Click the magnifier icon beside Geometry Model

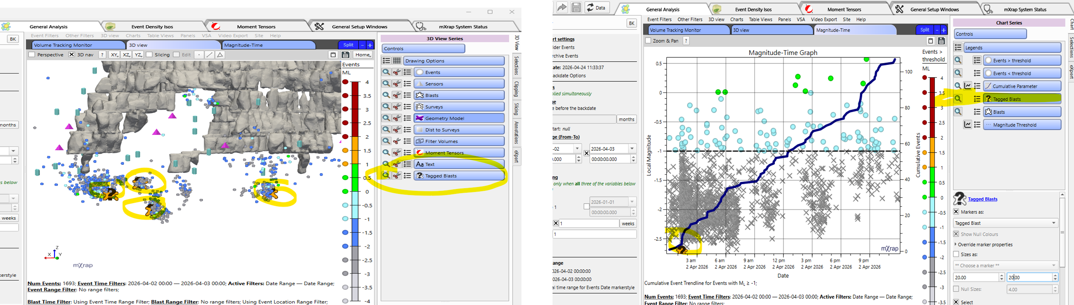(386, 118)
